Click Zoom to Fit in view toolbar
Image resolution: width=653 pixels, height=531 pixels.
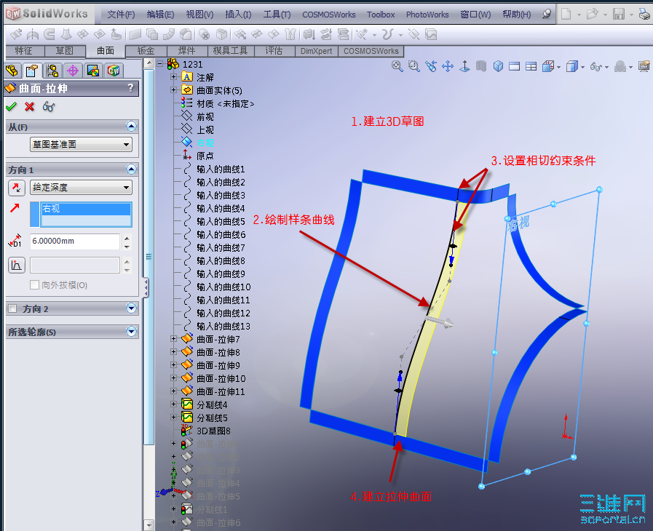click(397, 66)
